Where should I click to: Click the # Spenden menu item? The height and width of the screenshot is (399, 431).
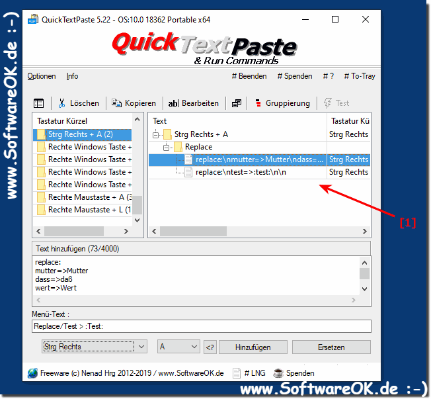pyautogui.click(x=295, y=76)
